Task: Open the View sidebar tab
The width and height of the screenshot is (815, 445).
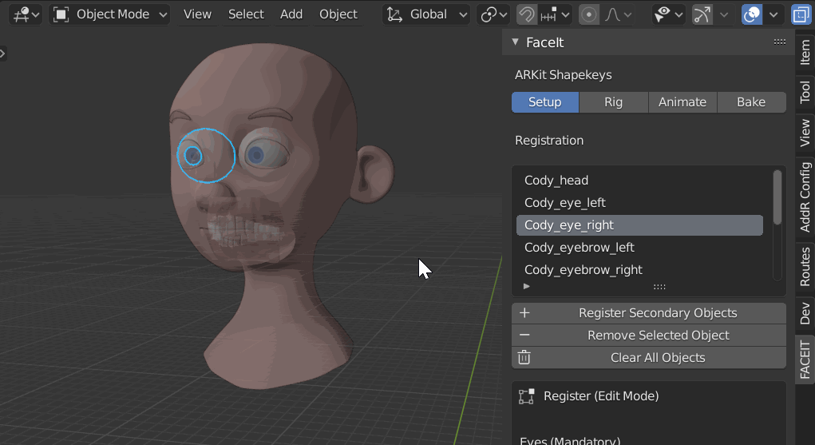Action: 805,133
